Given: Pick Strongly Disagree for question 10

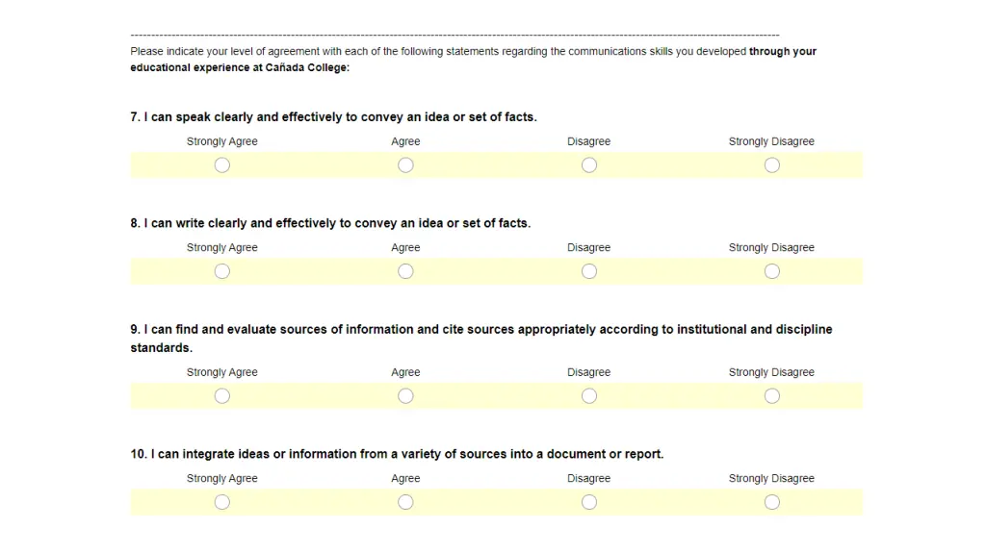Looking at the screenshot, I should coord(772,502).
